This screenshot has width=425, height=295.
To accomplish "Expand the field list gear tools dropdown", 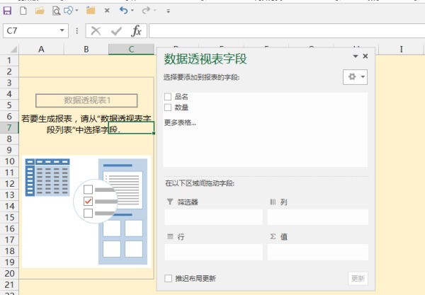I will point(353,77).
